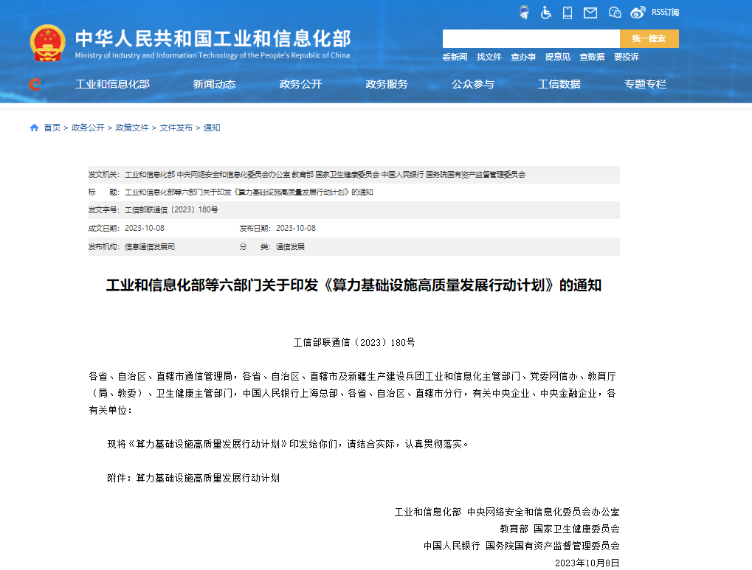
Task: Click the 要投诉 quick link
Action: point(626,57)
